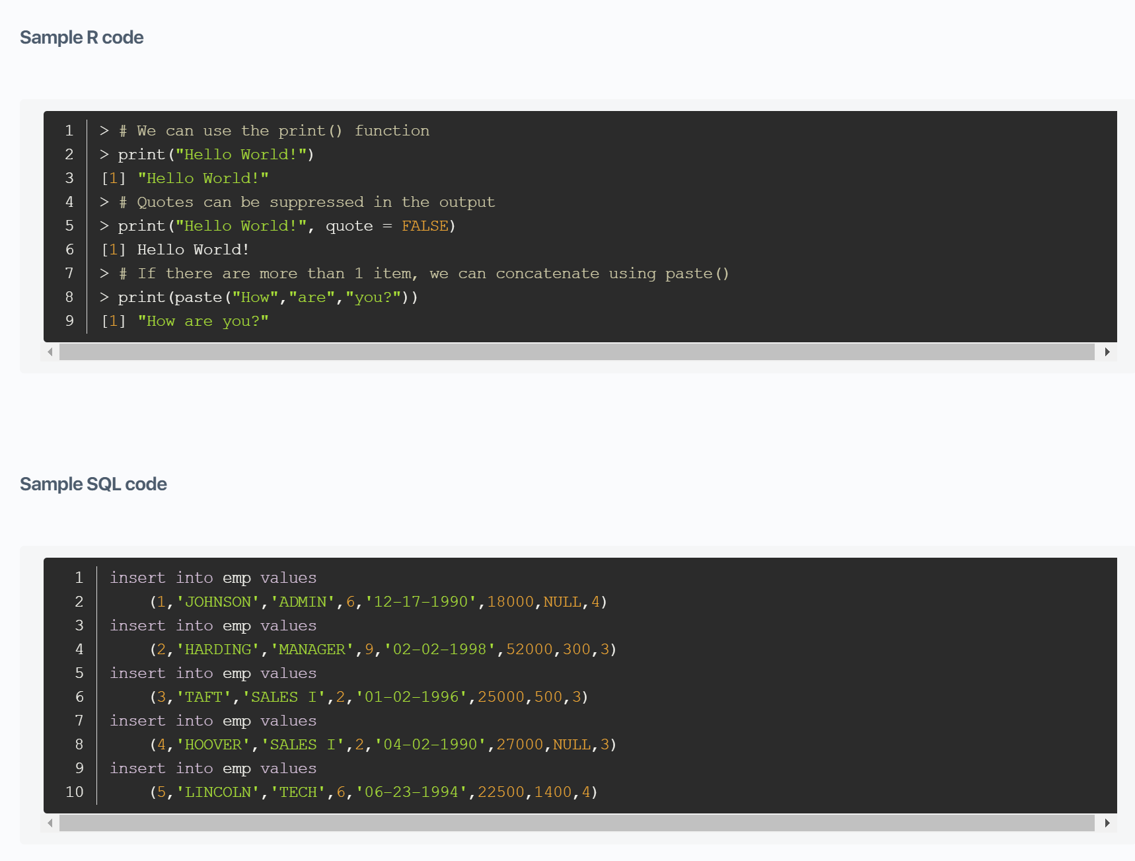Click 'TECH' in SQL line 10
The image size is (1135, 861).
click(x=298, y=792)
